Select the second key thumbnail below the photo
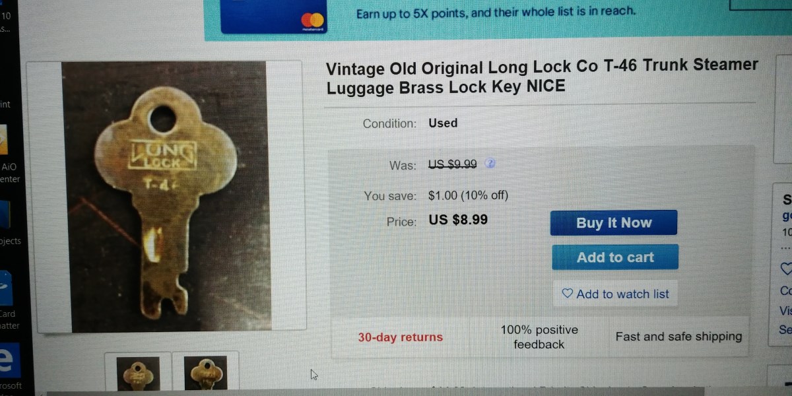Viewport: 792px width, 396px height. (205, 374)
